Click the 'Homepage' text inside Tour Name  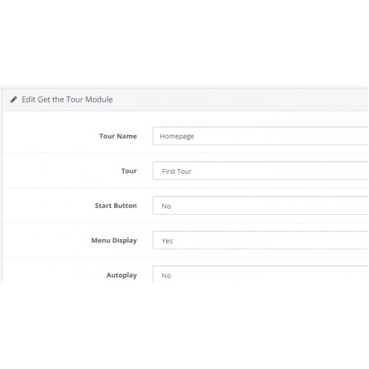[177, 137]
